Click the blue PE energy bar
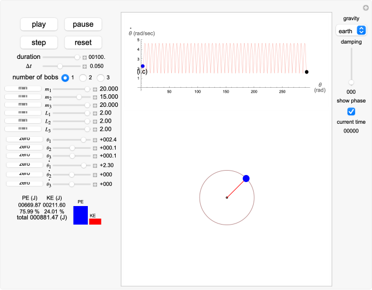This screenshot has height=290, width=372. tap(80, 215)
